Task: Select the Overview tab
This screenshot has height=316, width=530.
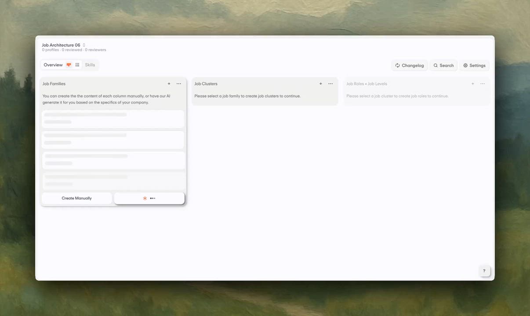Action: point(53,65)
